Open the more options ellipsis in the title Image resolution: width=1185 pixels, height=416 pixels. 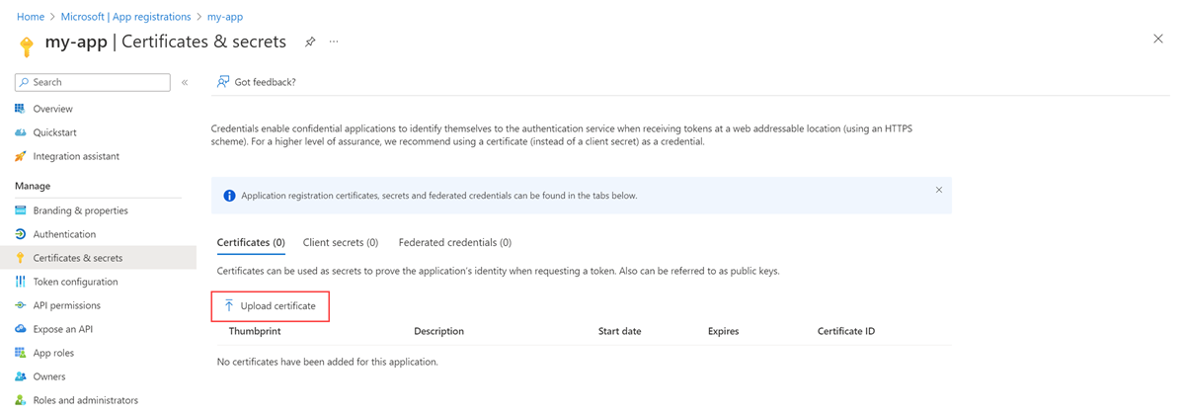pos(335,42)
